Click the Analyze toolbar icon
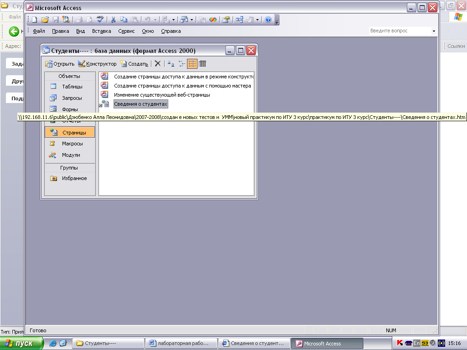467x350 pixels. pyautogui.click(x=184, y=20)
